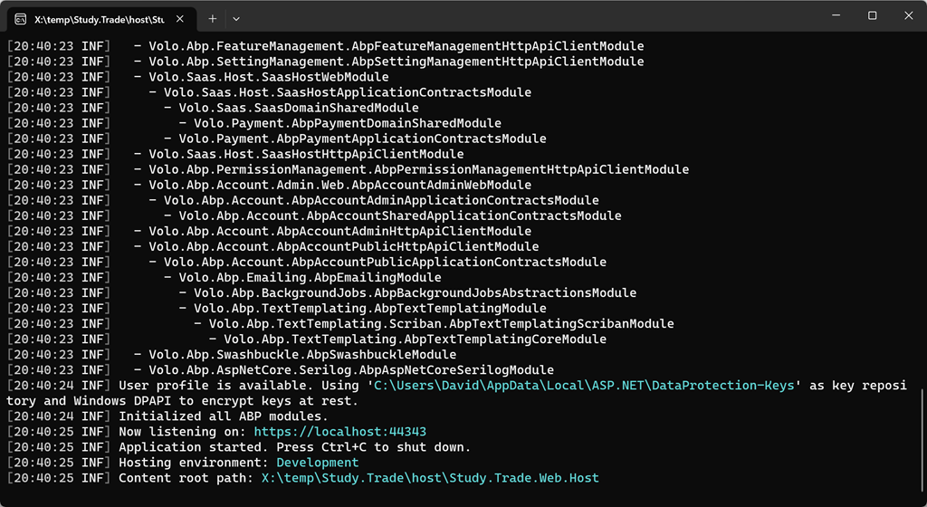927x507 pixels.
Task: Click the Development environment text
Action: (x=317, y=463)
